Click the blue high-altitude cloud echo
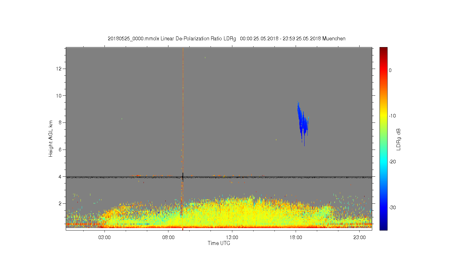Screen dimensions: 461x277 (x=303, y=123)
